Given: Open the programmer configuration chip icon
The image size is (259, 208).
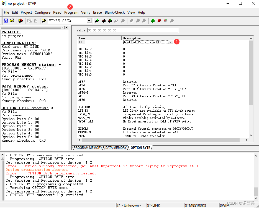Looking at the screenshot, I should tap(20, 21).
